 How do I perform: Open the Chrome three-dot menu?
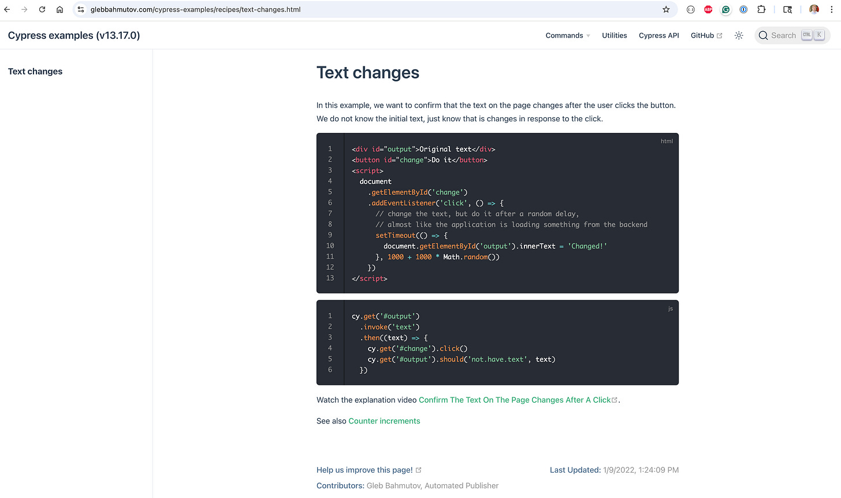[x=832, y=9]
